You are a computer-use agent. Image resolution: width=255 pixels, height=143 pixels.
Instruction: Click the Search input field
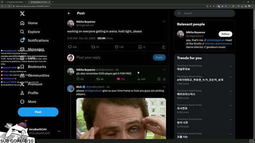coord(204,13)
